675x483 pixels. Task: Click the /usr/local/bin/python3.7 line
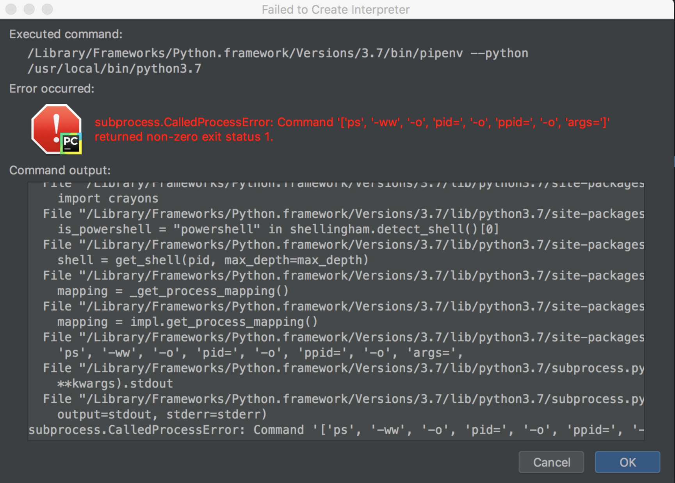114,69
